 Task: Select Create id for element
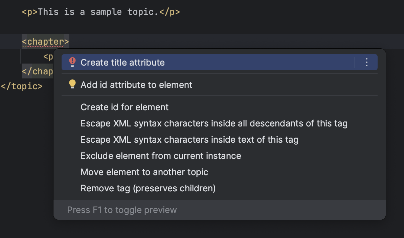[x=125, y=107]
